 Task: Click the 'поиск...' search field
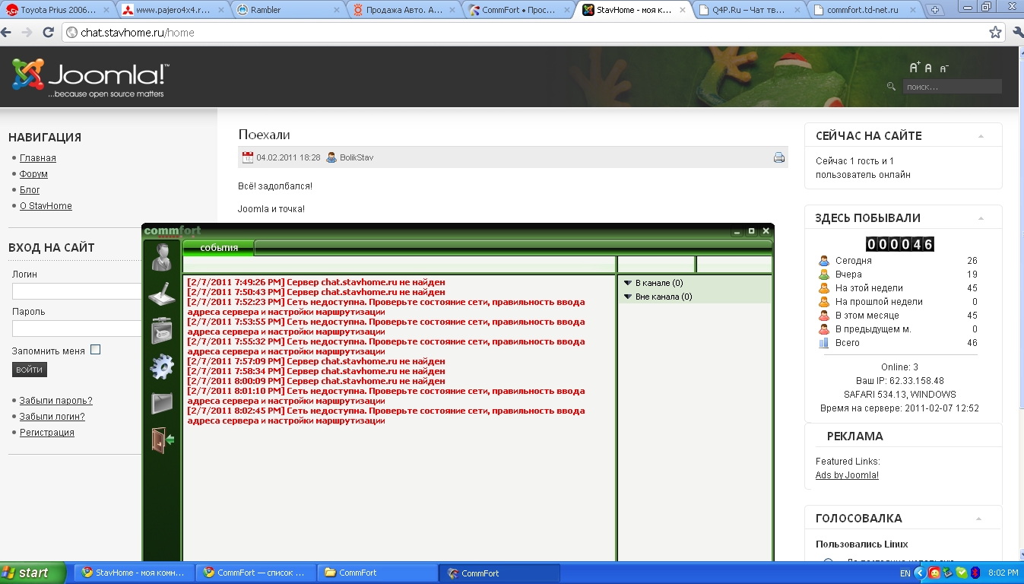pos(952,87)
